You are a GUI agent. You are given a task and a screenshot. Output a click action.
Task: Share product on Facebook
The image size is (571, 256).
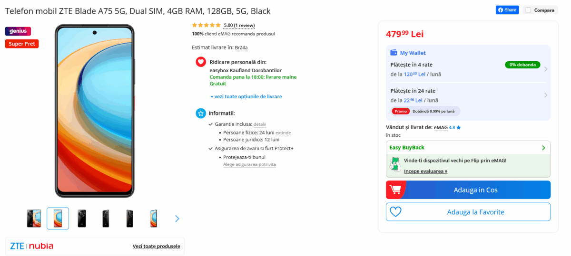click(507, 10)
